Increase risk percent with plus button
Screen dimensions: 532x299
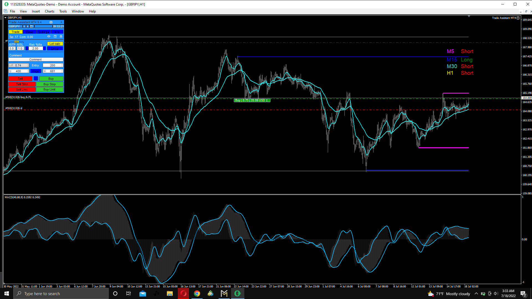pos(44,48)
